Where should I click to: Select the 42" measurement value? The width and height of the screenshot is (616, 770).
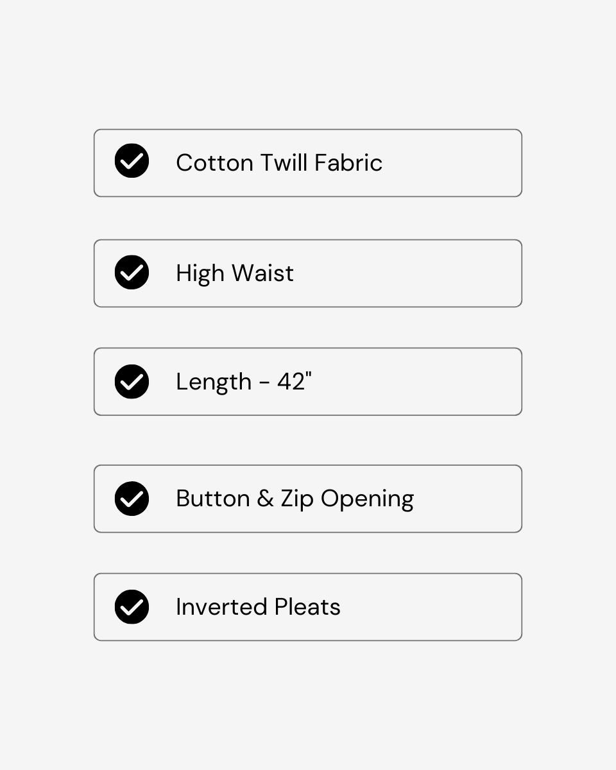click(x=295, y=381)
